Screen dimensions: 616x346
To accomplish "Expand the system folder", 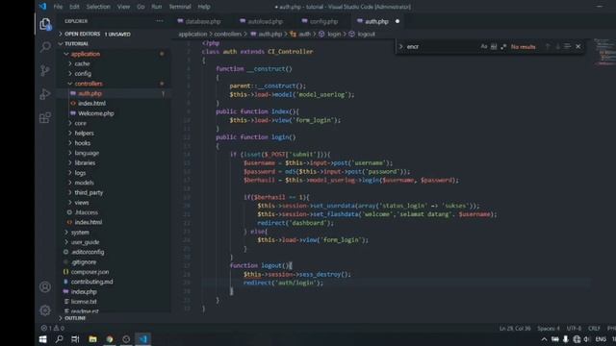I will coord(80,233).
